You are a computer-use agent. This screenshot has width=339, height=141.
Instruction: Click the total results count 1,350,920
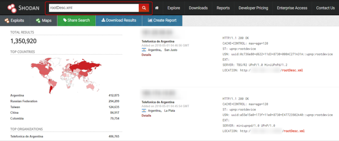tap(23, 41)
